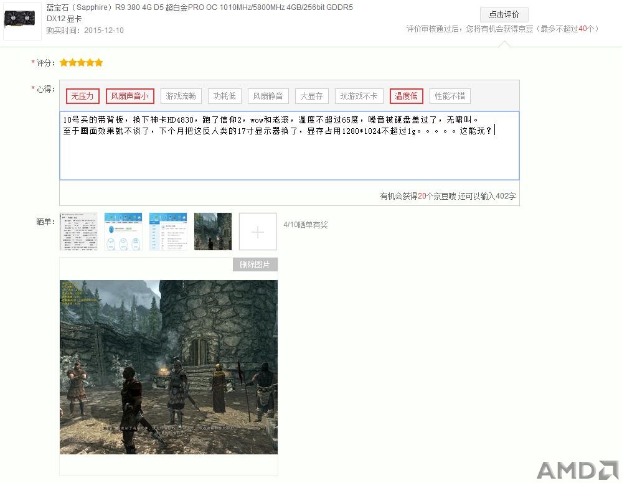622x483 pixels.
Task: Add a photo with the plus box
Action: pyautogui.click(x=257, y=232)
